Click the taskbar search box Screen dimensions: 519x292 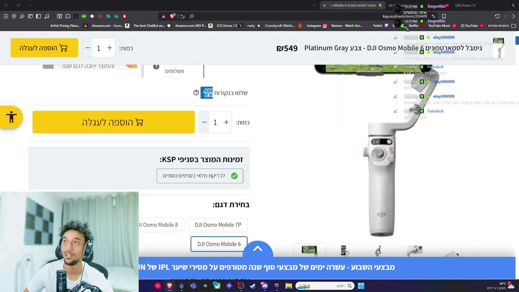324,286
